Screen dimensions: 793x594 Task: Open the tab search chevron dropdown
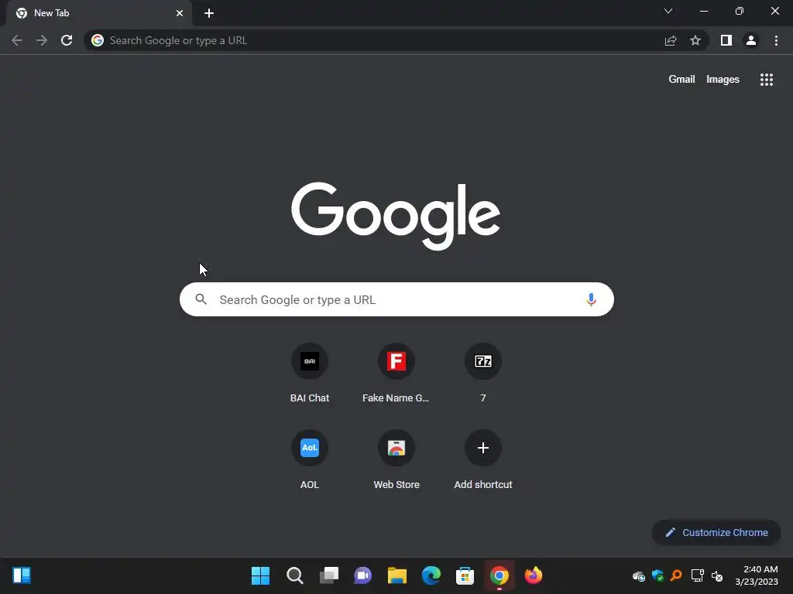[x=668, y=11]
